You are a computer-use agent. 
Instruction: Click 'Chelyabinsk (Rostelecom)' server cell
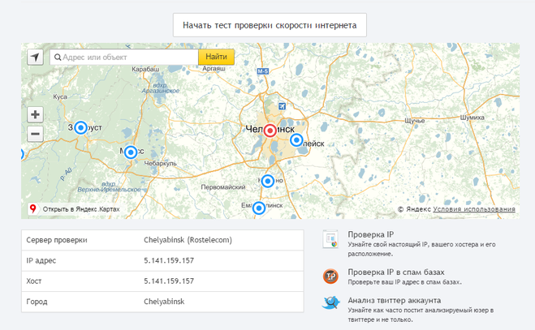pyautogui.click(x=188, y=240)
